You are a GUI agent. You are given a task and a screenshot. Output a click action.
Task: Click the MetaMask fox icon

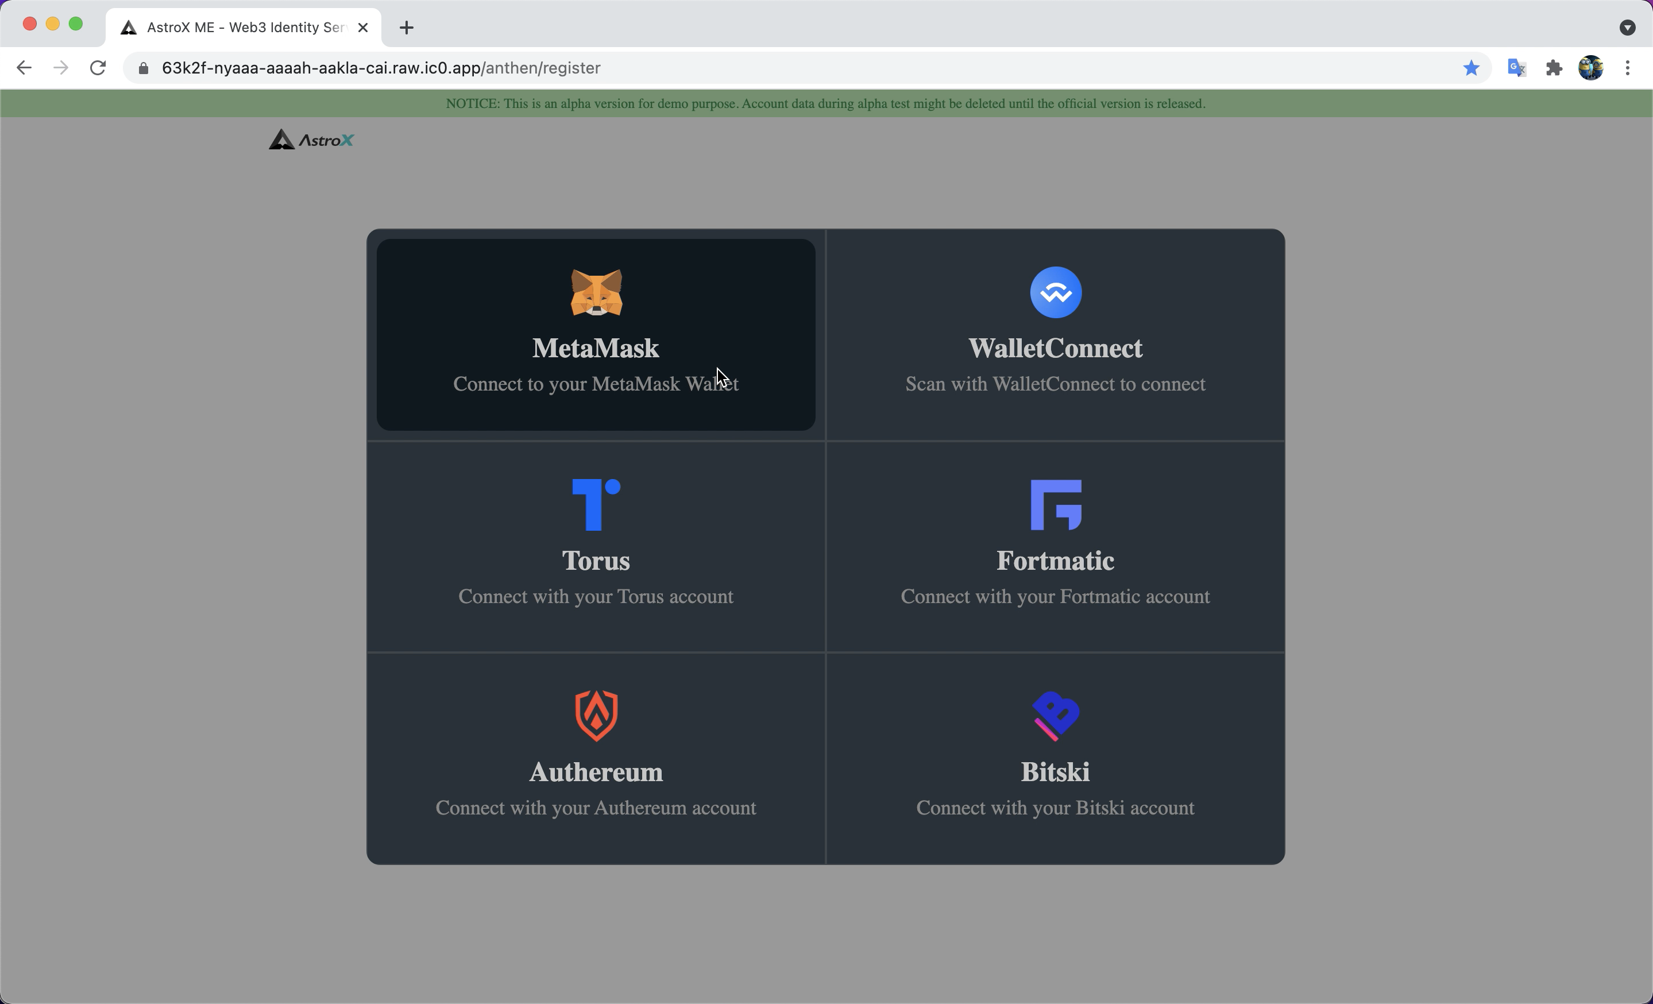(596, 292)
